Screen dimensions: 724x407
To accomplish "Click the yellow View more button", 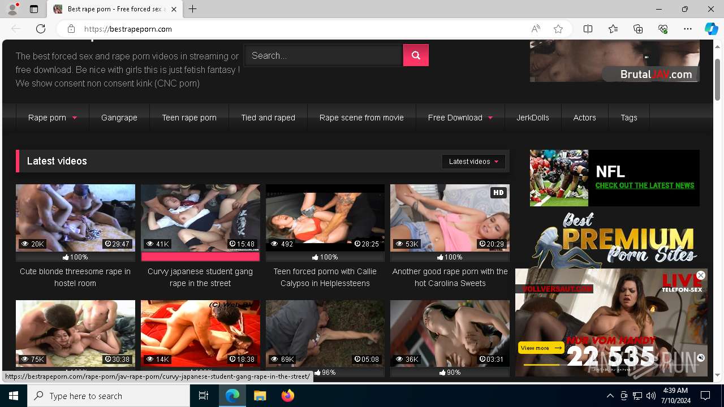I will [541, 348].
